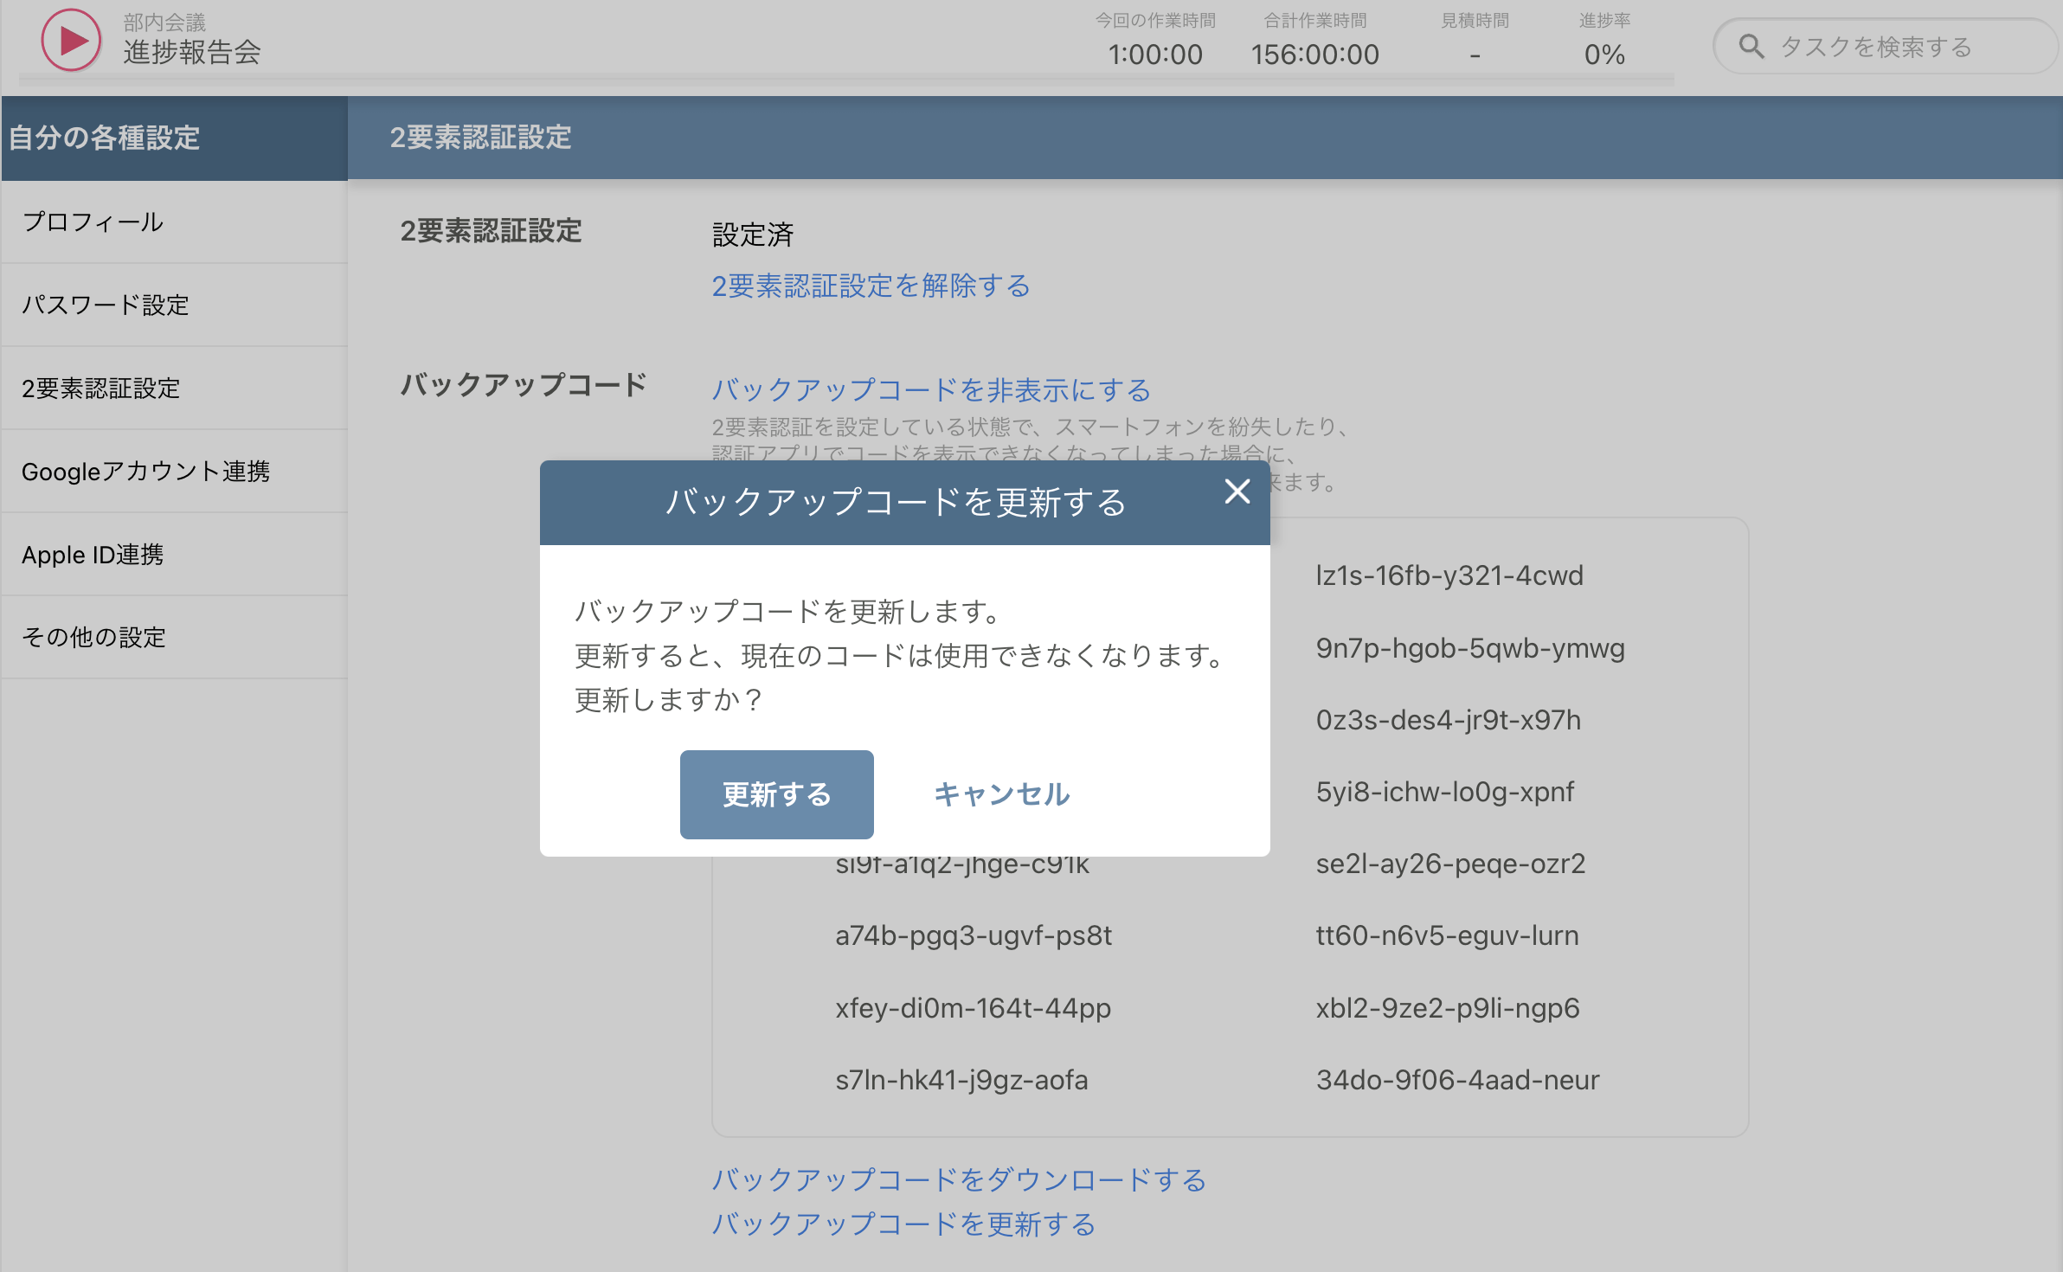
Task: Click バックアップコードを更新する link at page bottom
Action: 903,1224
